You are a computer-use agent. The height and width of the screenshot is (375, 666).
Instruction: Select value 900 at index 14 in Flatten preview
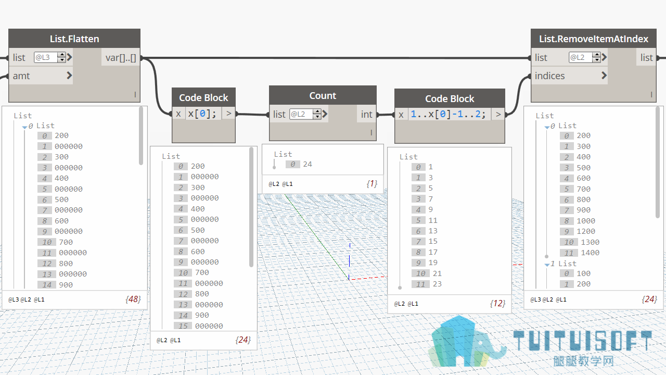[66, 285]
